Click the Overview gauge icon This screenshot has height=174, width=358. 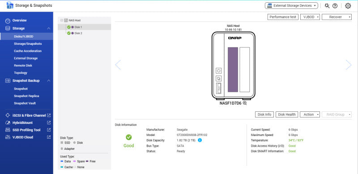click(x=8, y=21)
